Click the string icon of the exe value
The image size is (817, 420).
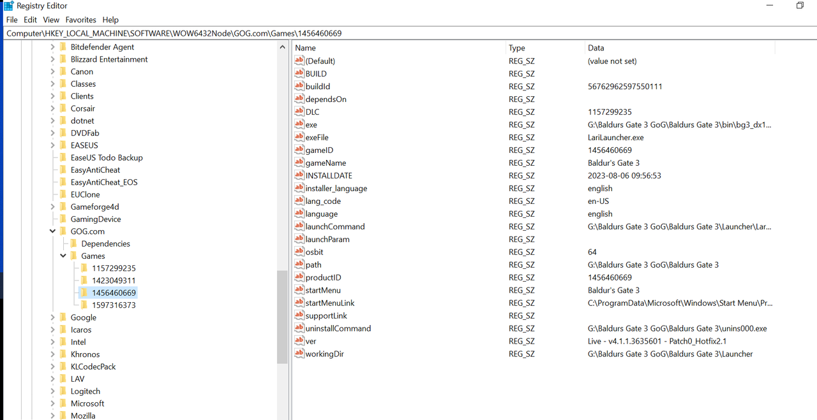tap(299, 124)
